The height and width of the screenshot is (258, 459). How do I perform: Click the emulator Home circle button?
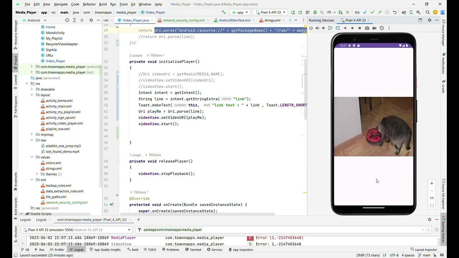352,28
